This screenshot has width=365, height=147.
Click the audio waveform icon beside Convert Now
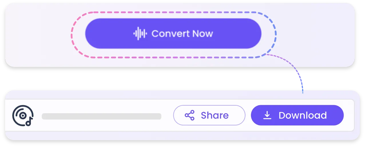(140, 33)
